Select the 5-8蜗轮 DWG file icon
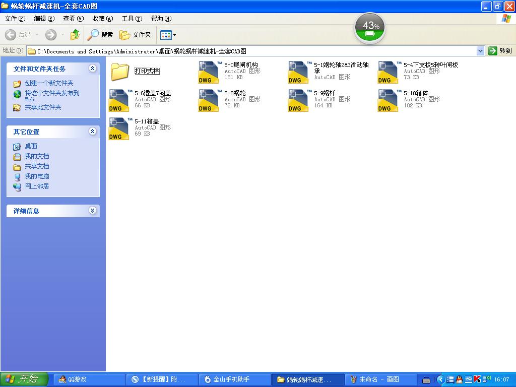The height and width of the screenshot is (387, 516). [209, 100]
